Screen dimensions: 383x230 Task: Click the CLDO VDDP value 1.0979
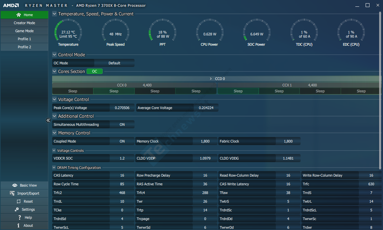click(205, 159)
